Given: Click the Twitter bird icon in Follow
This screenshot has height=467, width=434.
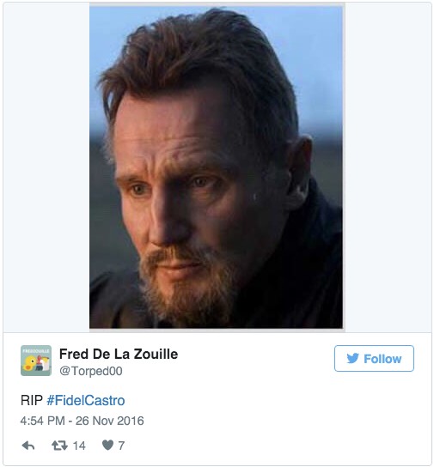Looking at the screenshot, I should click(352, 358).
